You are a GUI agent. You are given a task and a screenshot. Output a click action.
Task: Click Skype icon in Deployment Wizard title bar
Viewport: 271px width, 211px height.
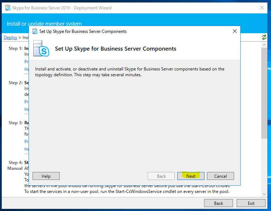8,8
